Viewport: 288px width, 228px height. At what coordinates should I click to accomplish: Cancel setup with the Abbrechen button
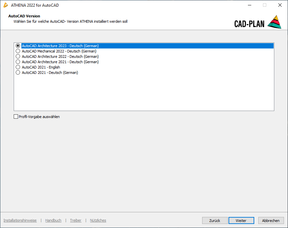tap(271, 221)
